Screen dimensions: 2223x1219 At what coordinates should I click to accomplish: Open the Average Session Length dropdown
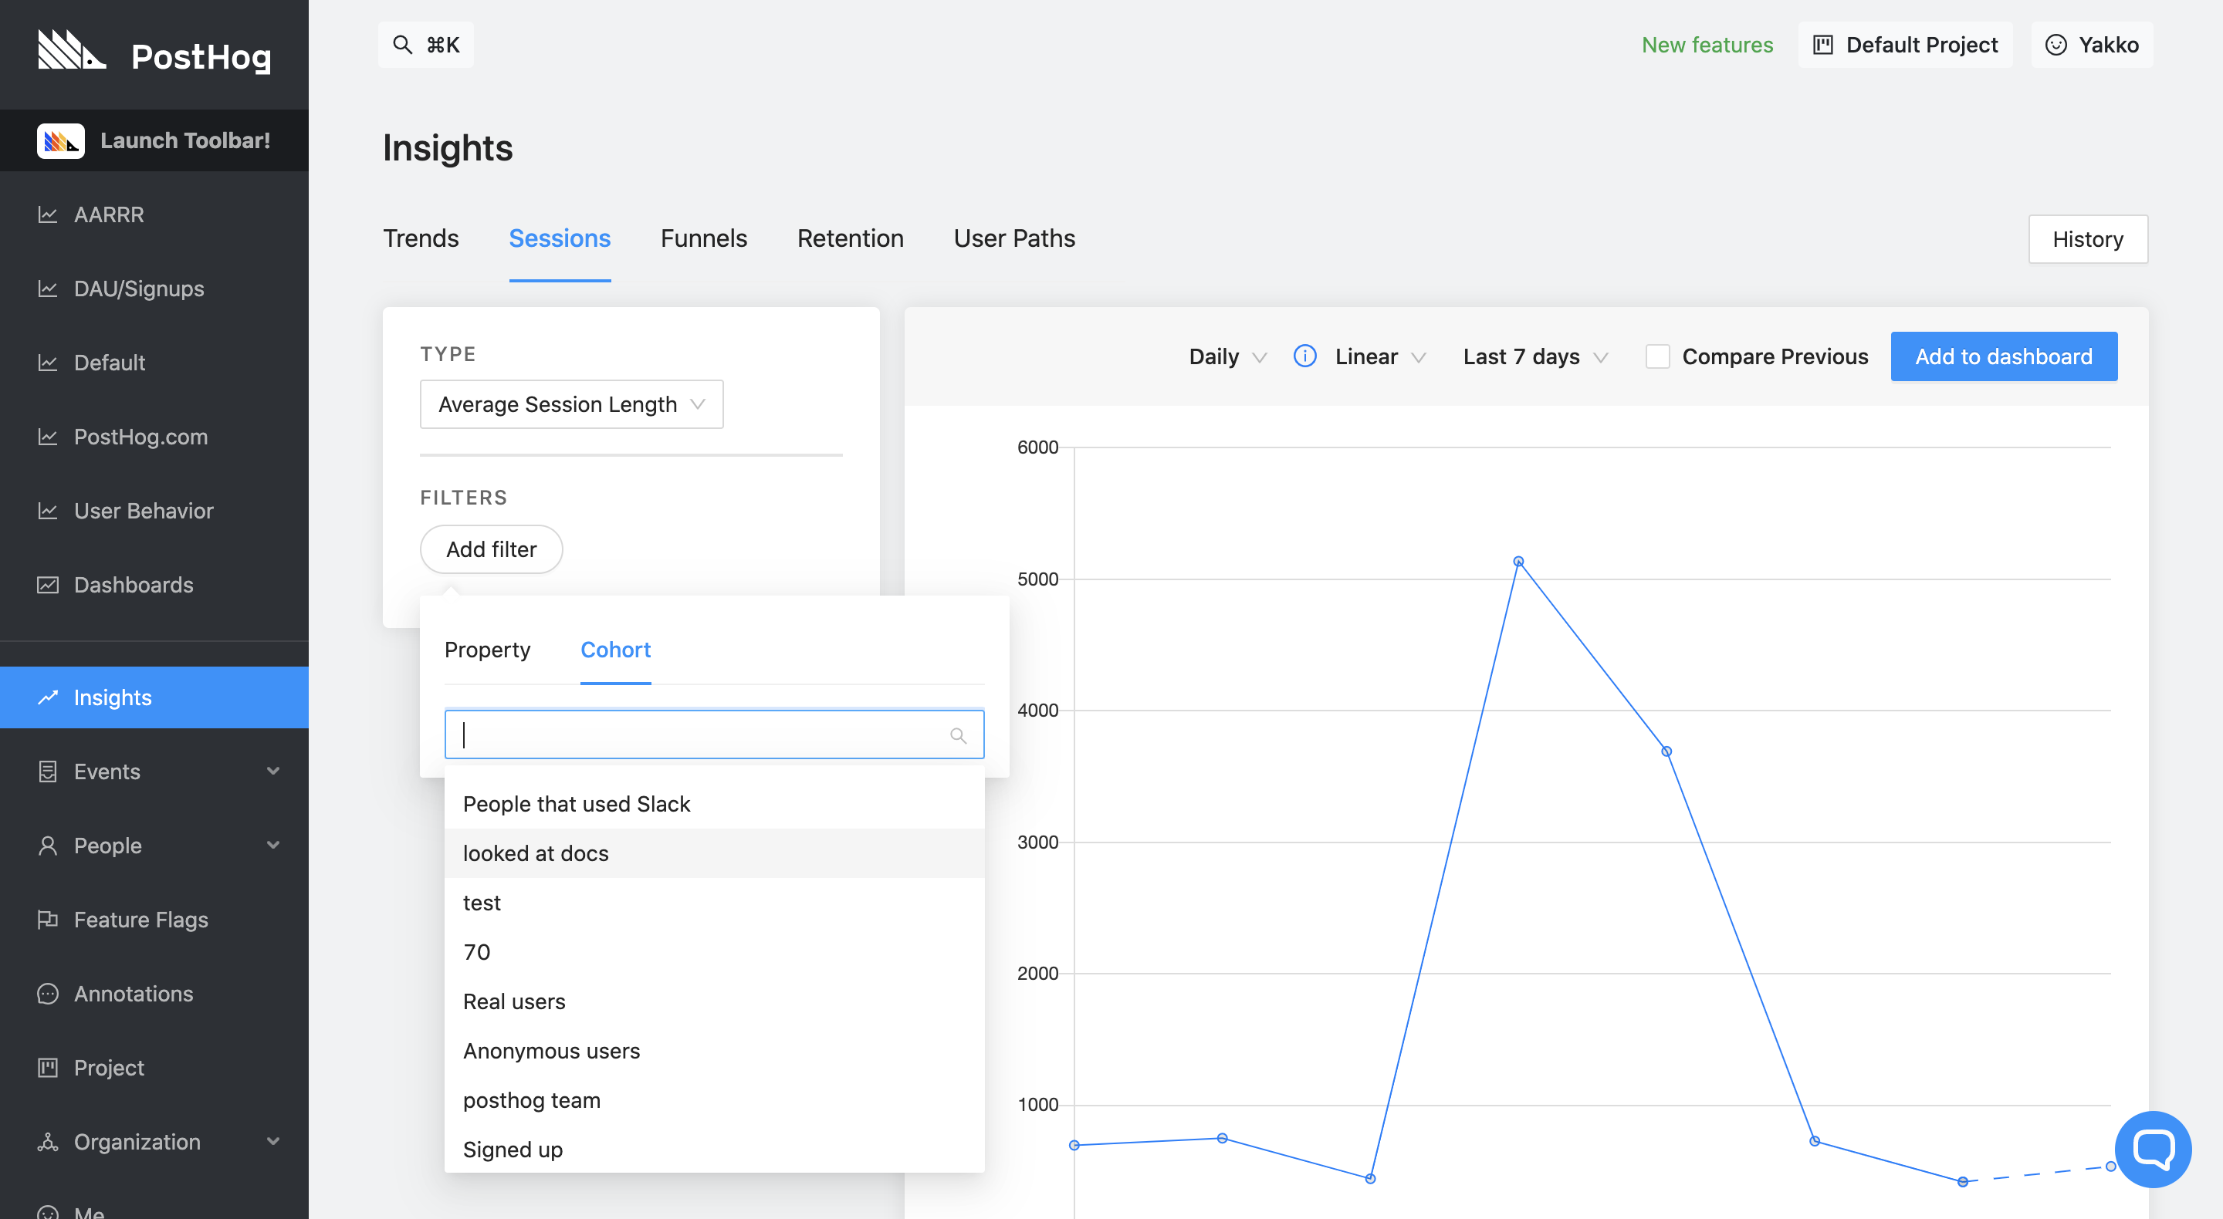click(x=571, y=404)
